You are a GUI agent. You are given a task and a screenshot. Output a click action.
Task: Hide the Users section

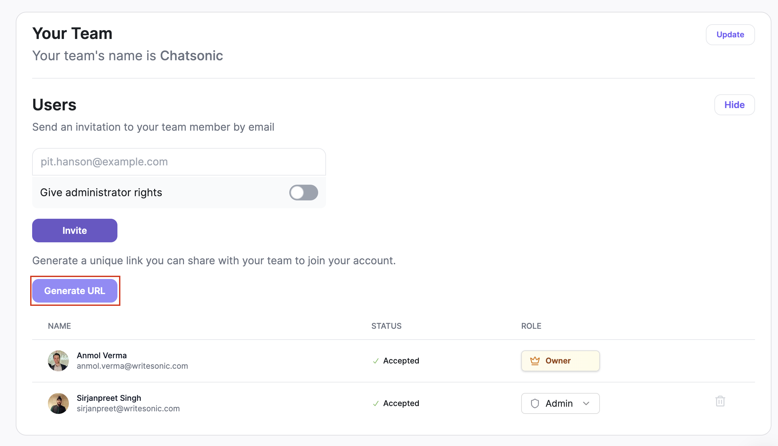coord(734,105)
